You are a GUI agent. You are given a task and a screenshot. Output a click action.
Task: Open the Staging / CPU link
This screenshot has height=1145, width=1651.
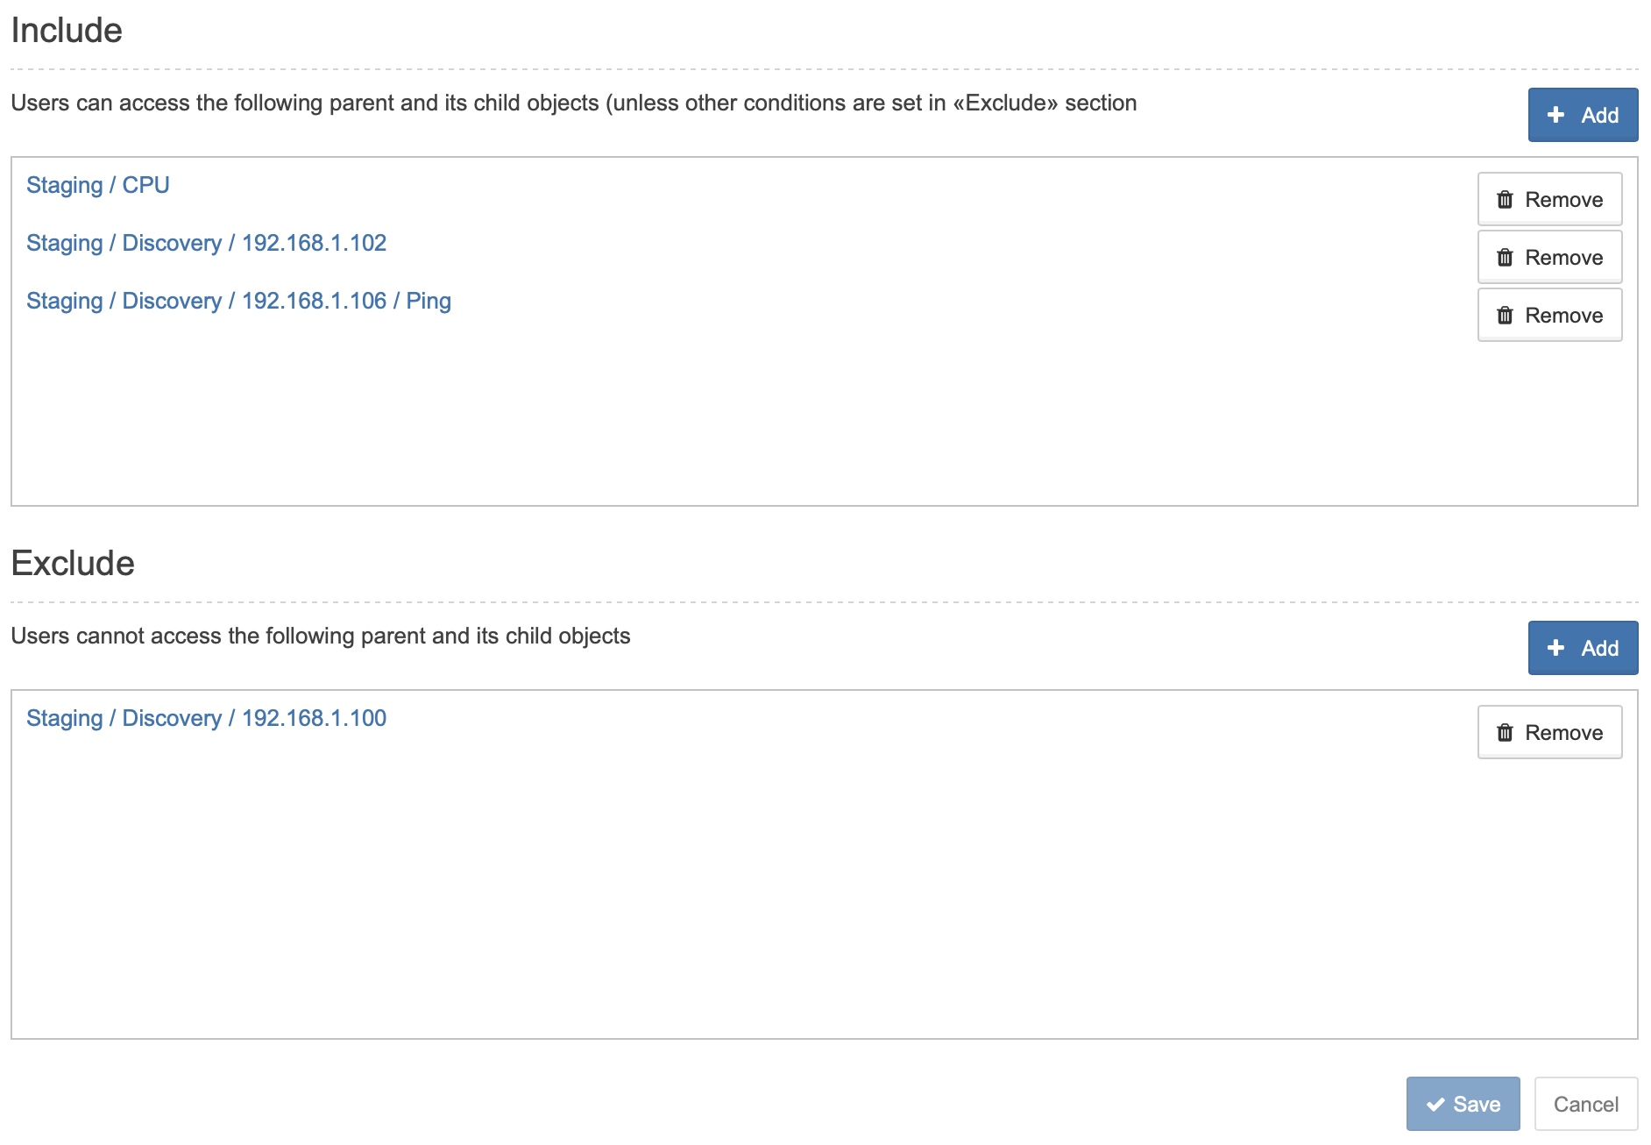98,185
